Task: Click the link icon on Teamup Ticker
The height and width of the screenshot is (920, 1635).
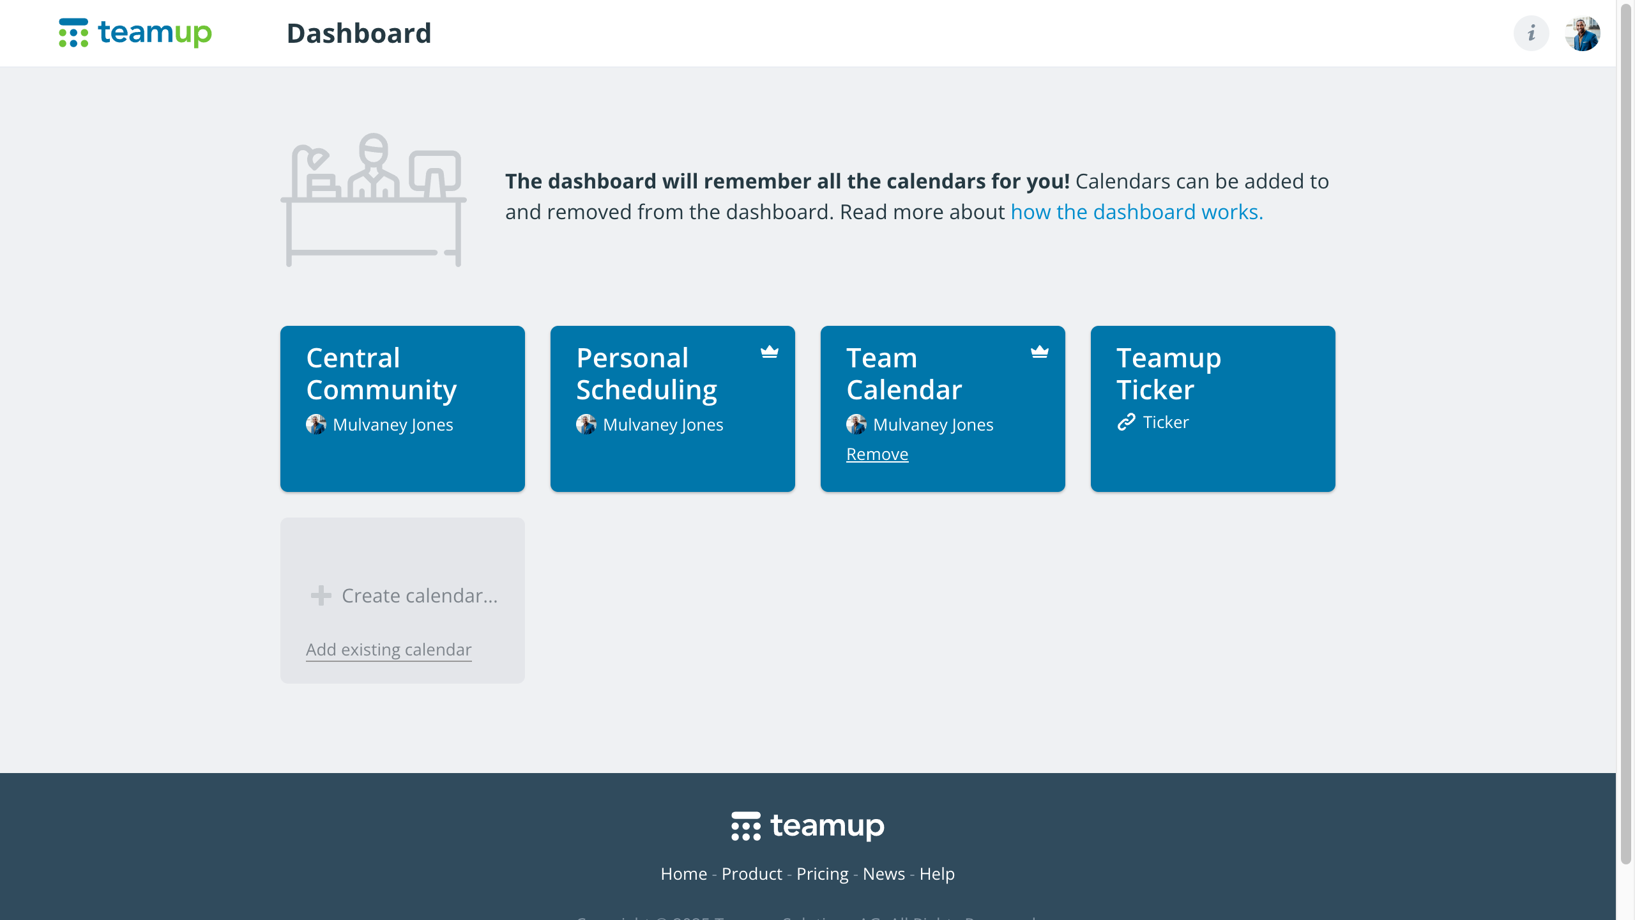Action: [1126, 422]
